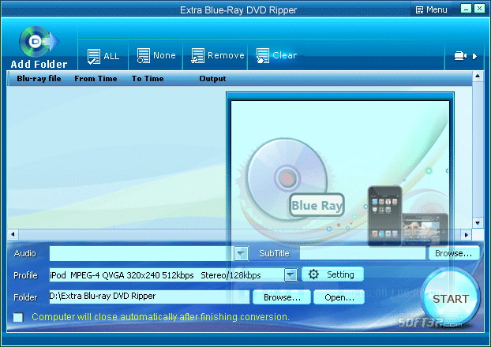Browse for a subtitle file
The height and width of the screenshot is (347, 491).
tap(453, 253)
